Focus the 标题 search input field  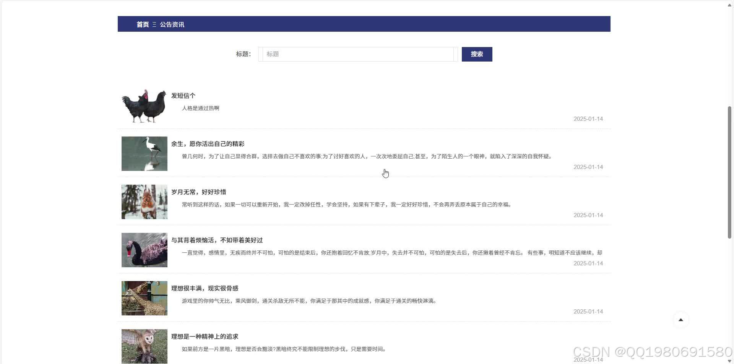(x=358, y=54)
